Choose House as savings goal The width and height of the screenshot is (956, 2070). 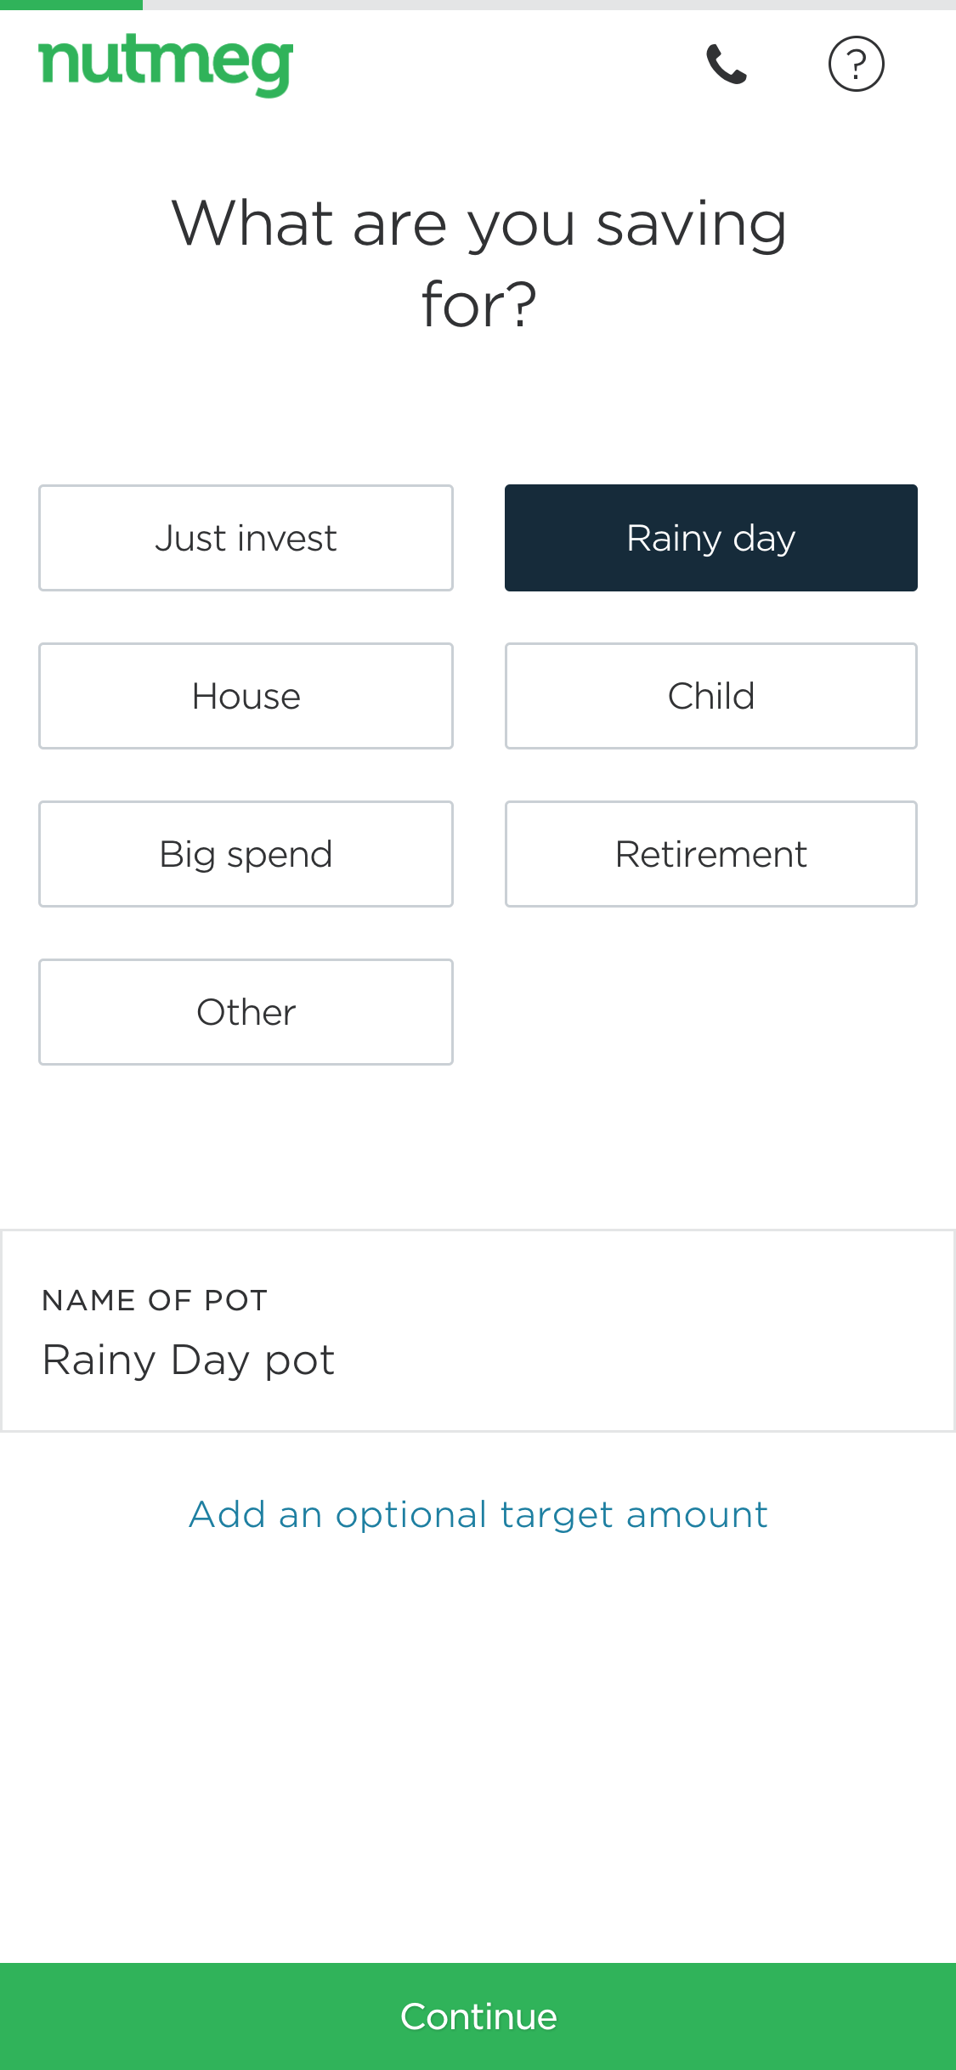tap(246, 696)
